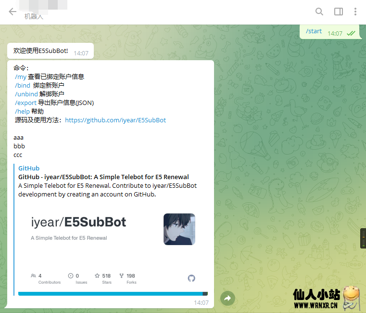Click the 0 Issues count
Image resolution: width=366 pixels, height=313 pixels.
[x=77, y=278]
